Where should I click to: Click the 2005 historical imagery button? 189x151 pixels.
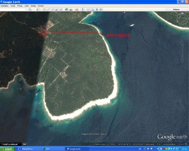point(24,144)
